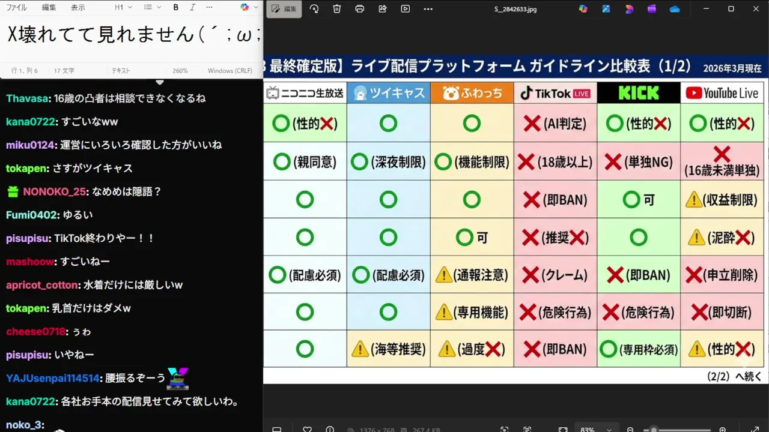Click the KICK column header
769x432 pixels.
[639, 93]
